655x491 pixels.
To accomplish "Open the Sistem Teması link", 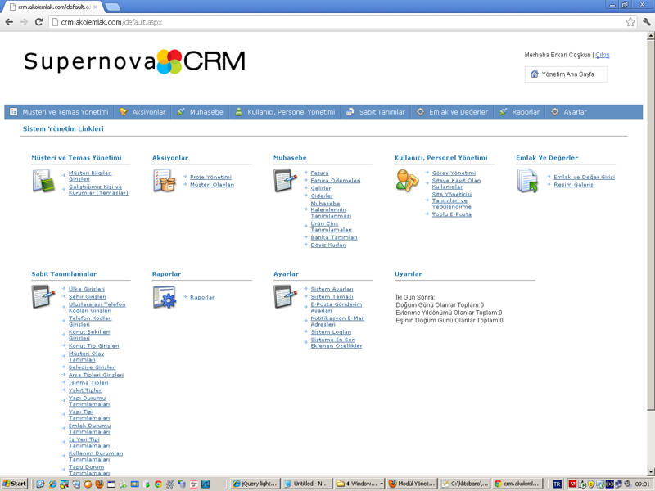I will click(x=332, y=296).
